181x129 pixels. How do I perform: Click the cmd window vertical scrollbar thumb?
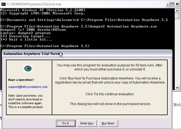(177, 16)
